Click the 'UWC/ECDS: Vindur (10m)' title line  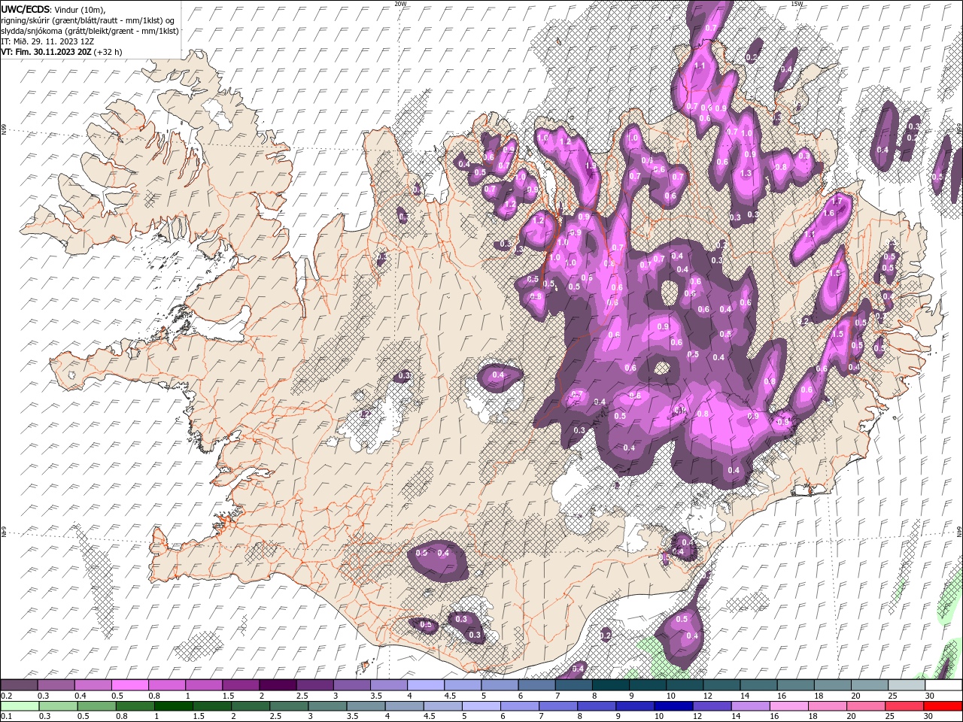[x=53, y=9]
